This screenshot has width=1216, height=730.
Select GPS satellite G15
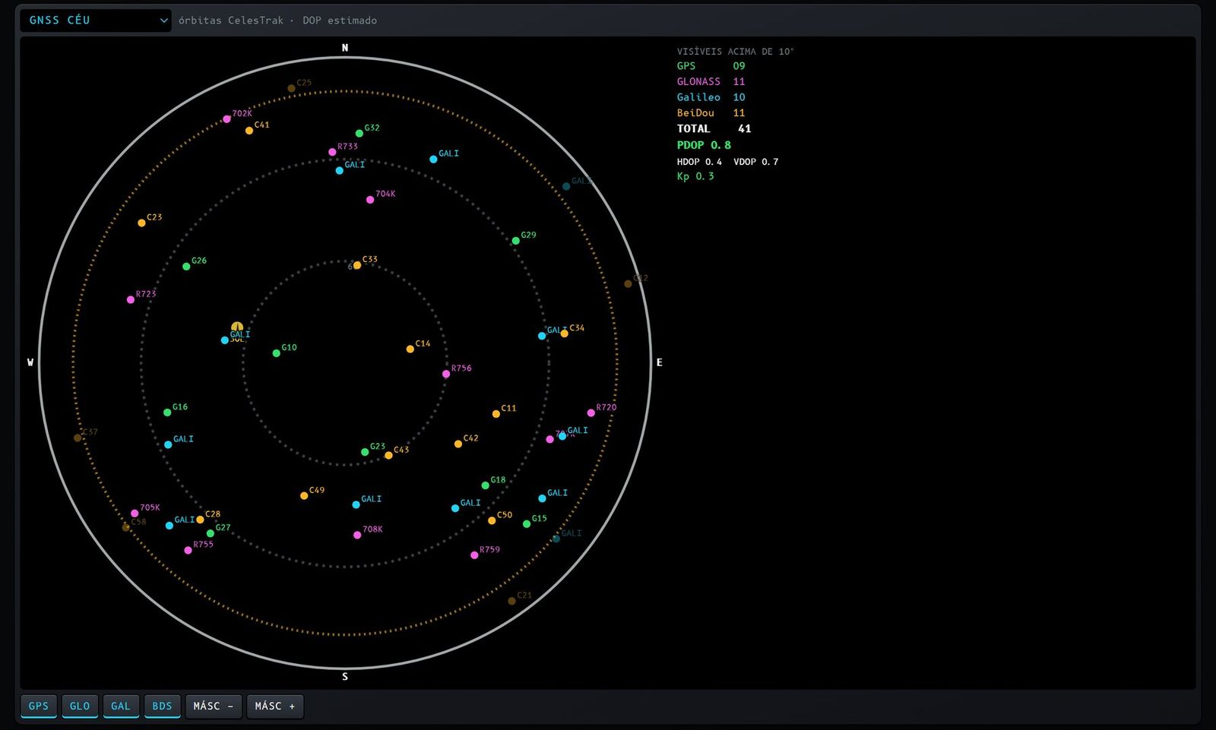pos(527,524)
